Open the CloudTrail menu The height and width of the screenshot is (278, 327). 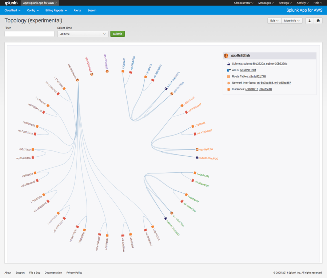12,11
